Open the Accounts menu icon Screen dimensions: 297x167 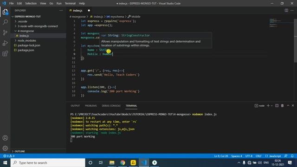tap(5, 138)
